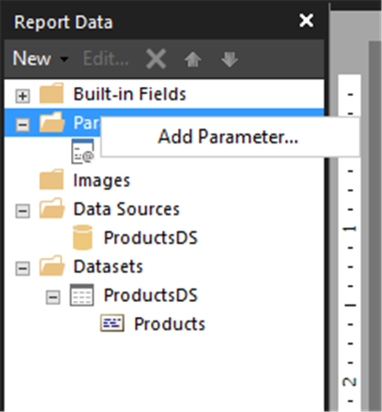382x412 pixels.
Task: Select the Products field item
Action: click(x=169, y=324)
